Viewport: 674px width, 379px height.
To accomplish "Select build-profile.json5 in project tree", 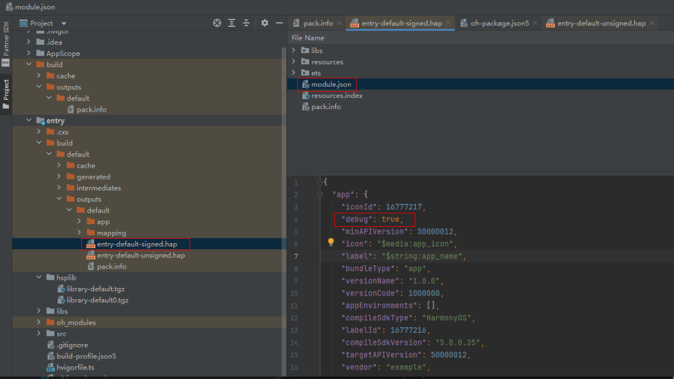I will coord(86,356).
